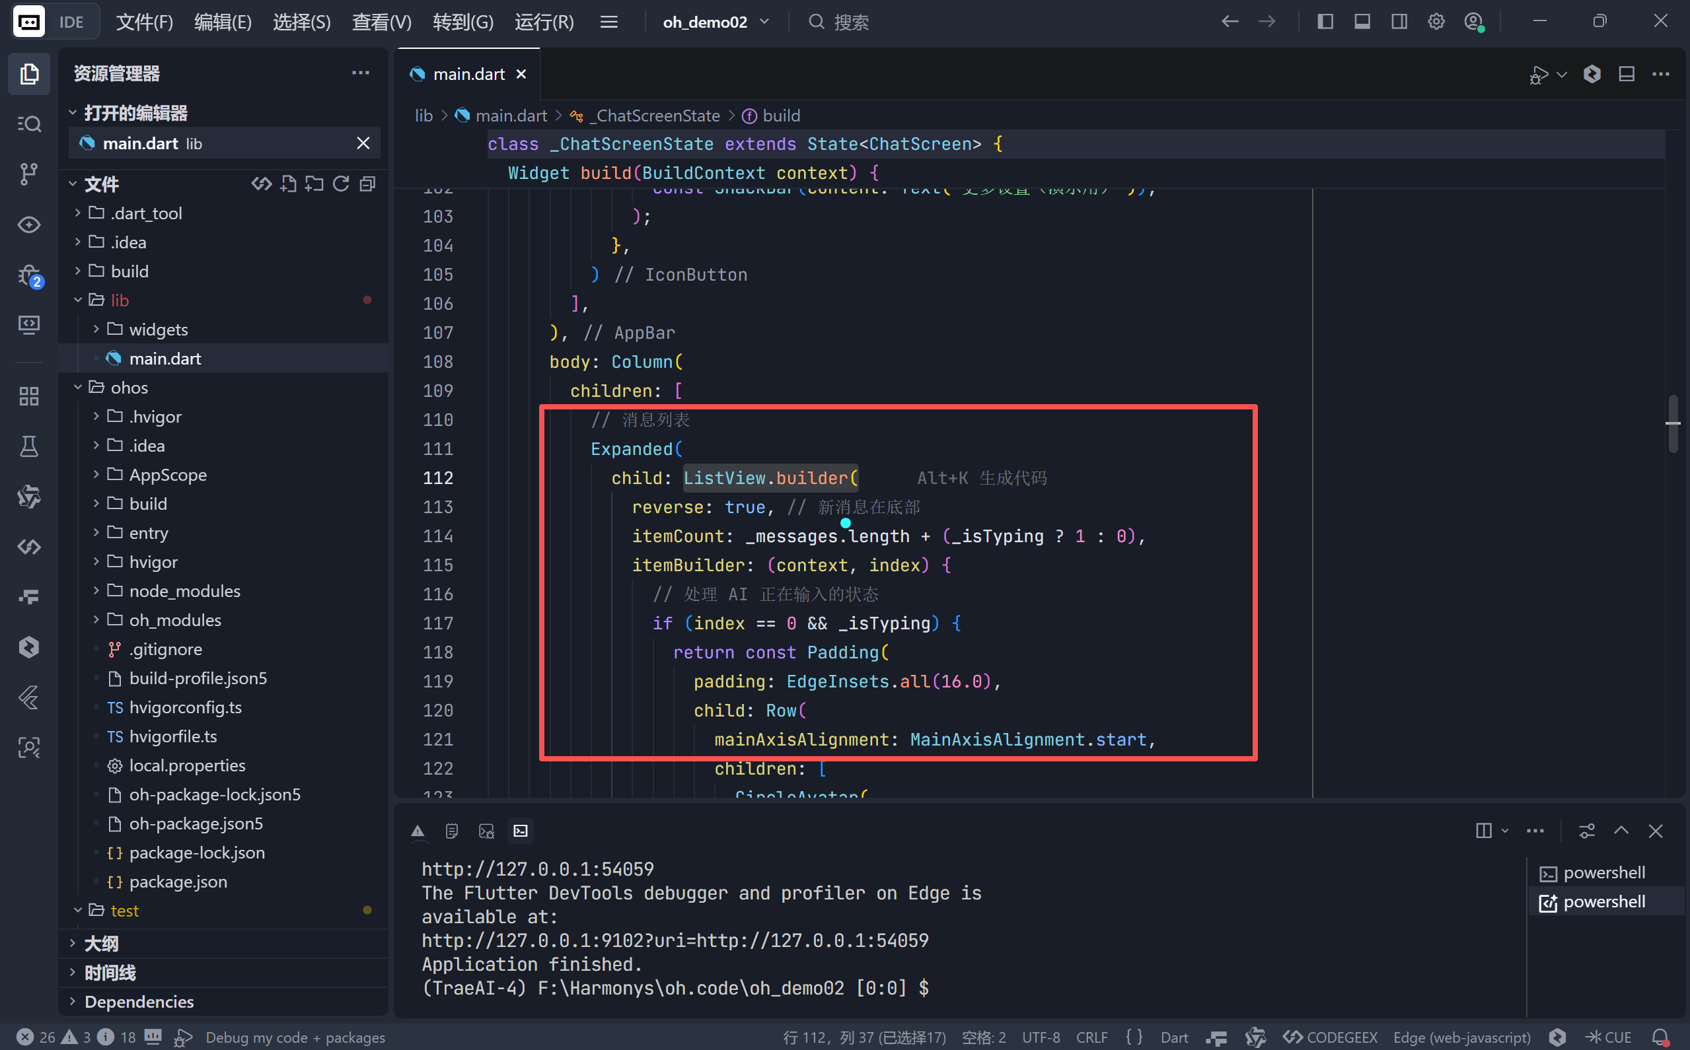Open the Search view in the activity bar

coord(28,124)
